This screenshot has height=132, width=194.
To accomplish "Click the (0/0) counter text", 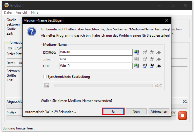I will tap(159, 85).
